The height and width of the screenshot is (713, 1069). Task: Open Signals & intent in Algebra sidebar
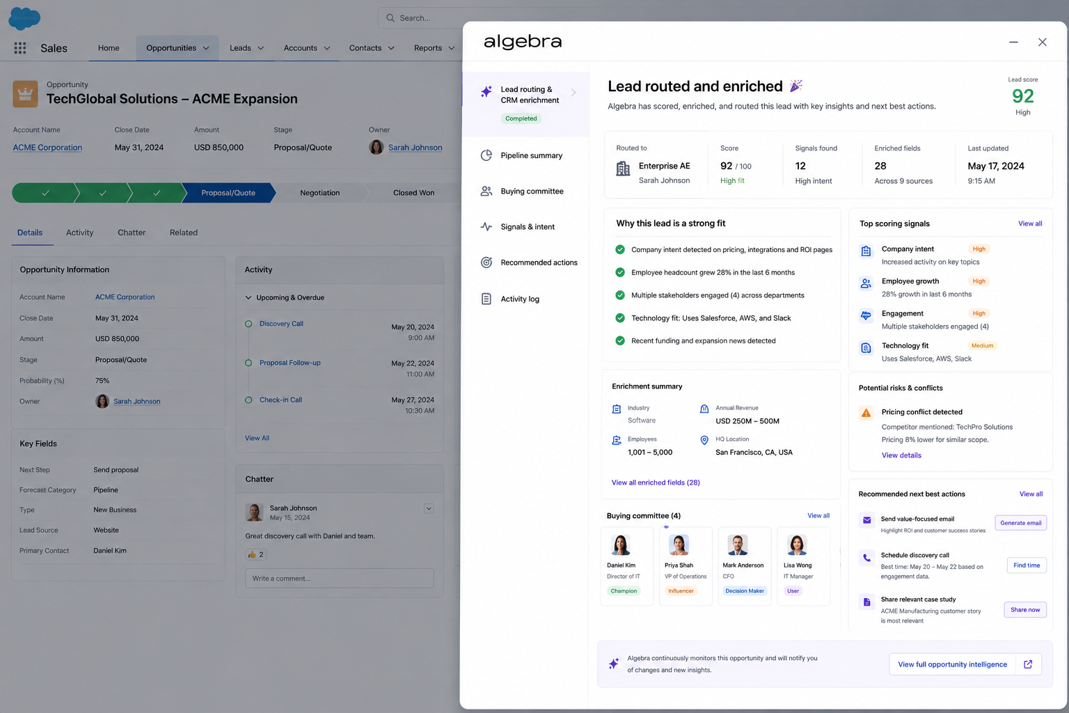coord(526,227)
